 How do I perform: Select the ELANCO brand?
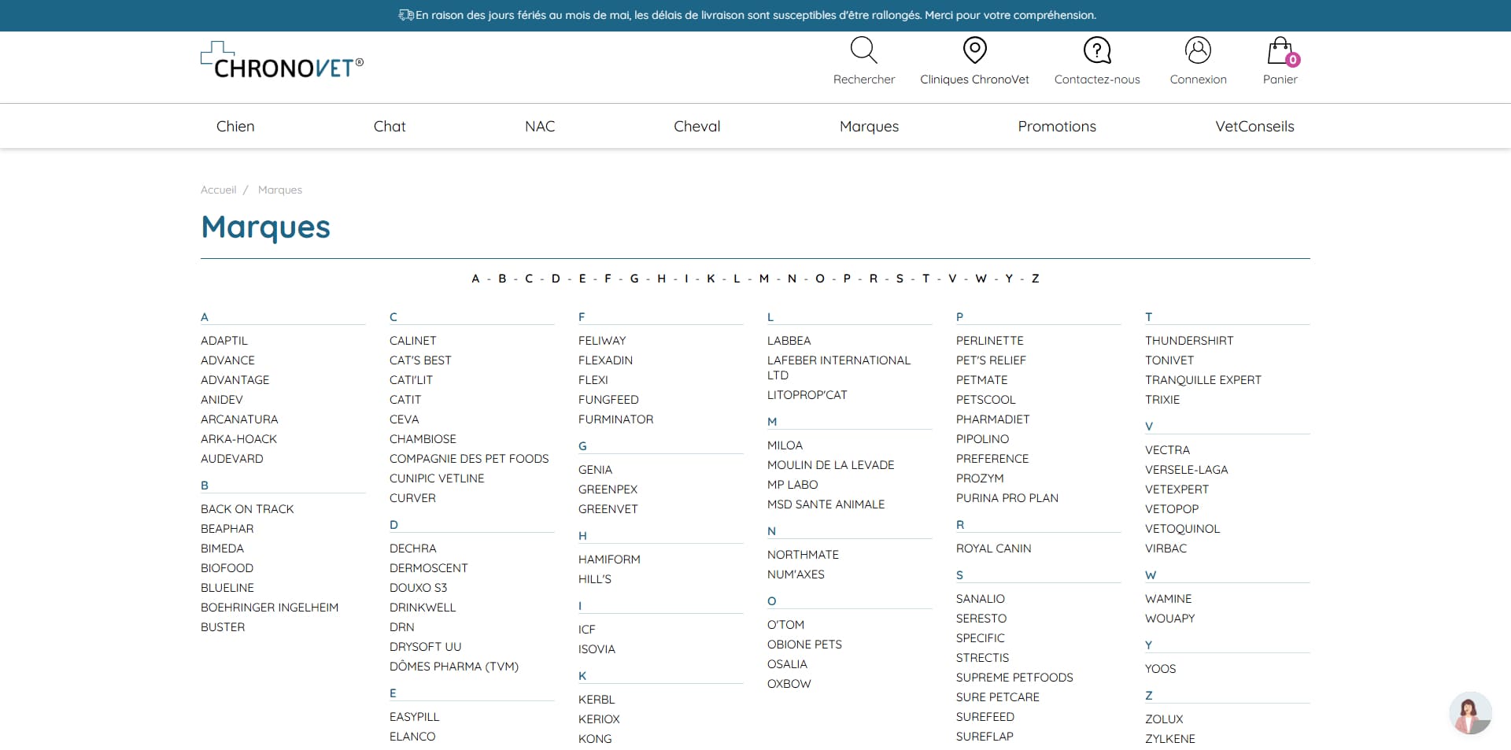412,737
